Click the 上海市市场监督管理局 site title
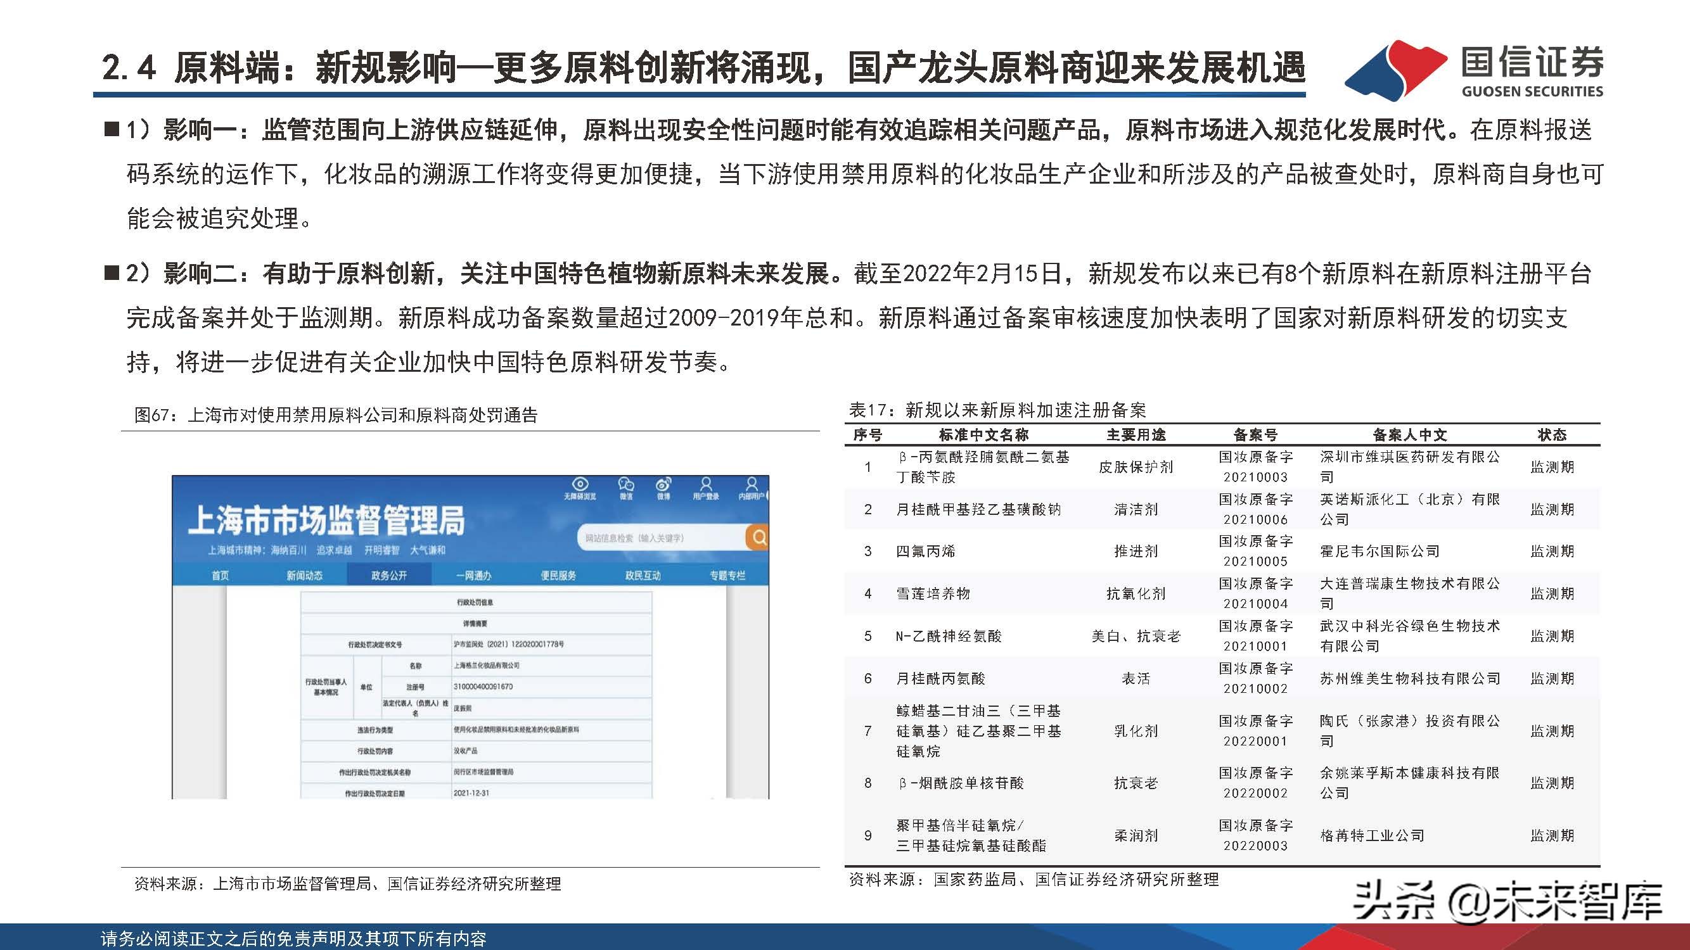1690x950 pixels. [326, 521]
